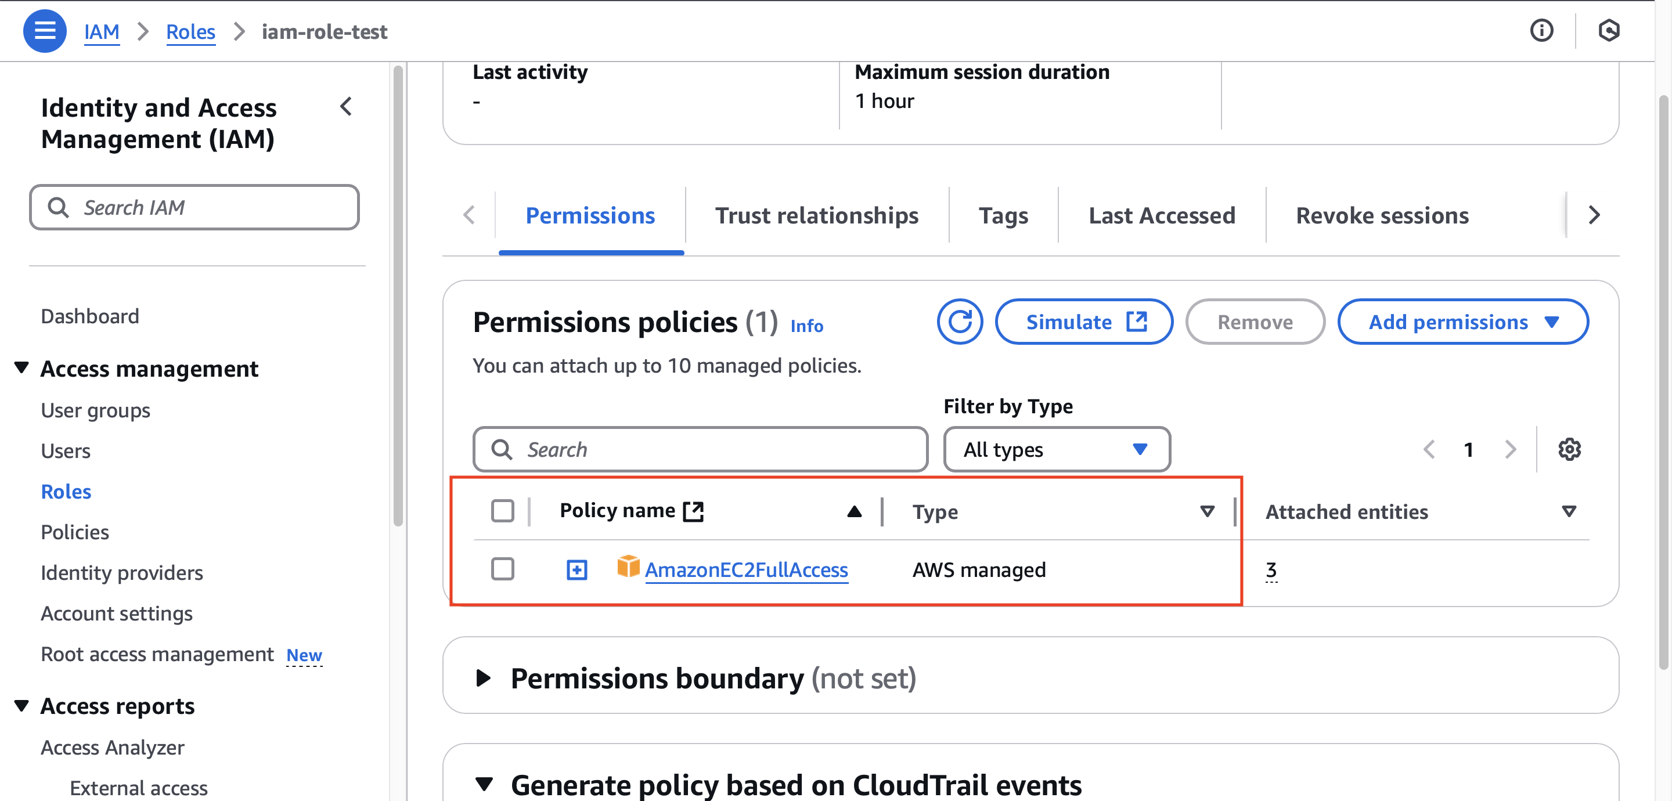Open the table preferences gear icon

(x=1569, y=449)
